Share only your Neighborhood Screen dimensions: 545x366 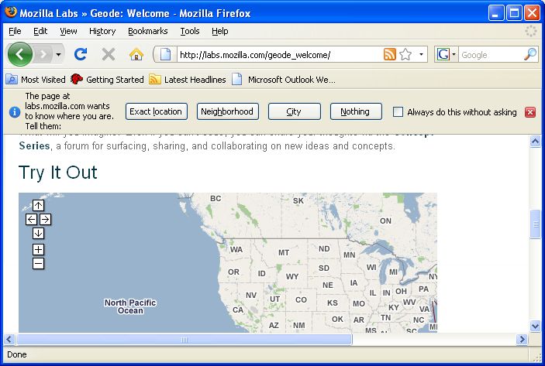pyautogui.click(x=228, y=111)
